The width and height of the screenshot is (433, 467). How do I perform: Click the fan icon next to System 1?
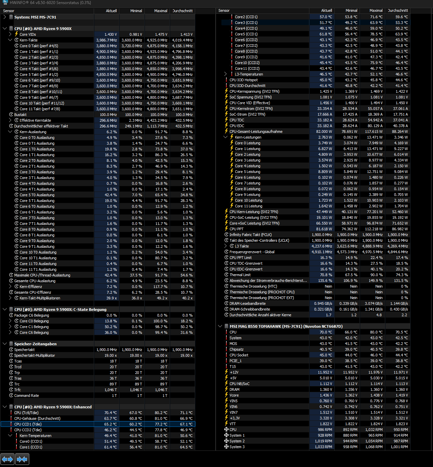[226, 435]
